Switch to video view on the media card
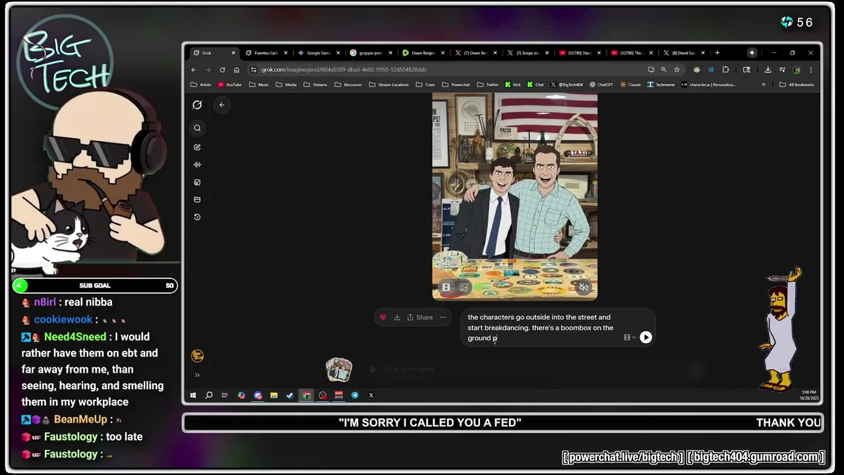This screenshot has height=475, width=844. 446,287
